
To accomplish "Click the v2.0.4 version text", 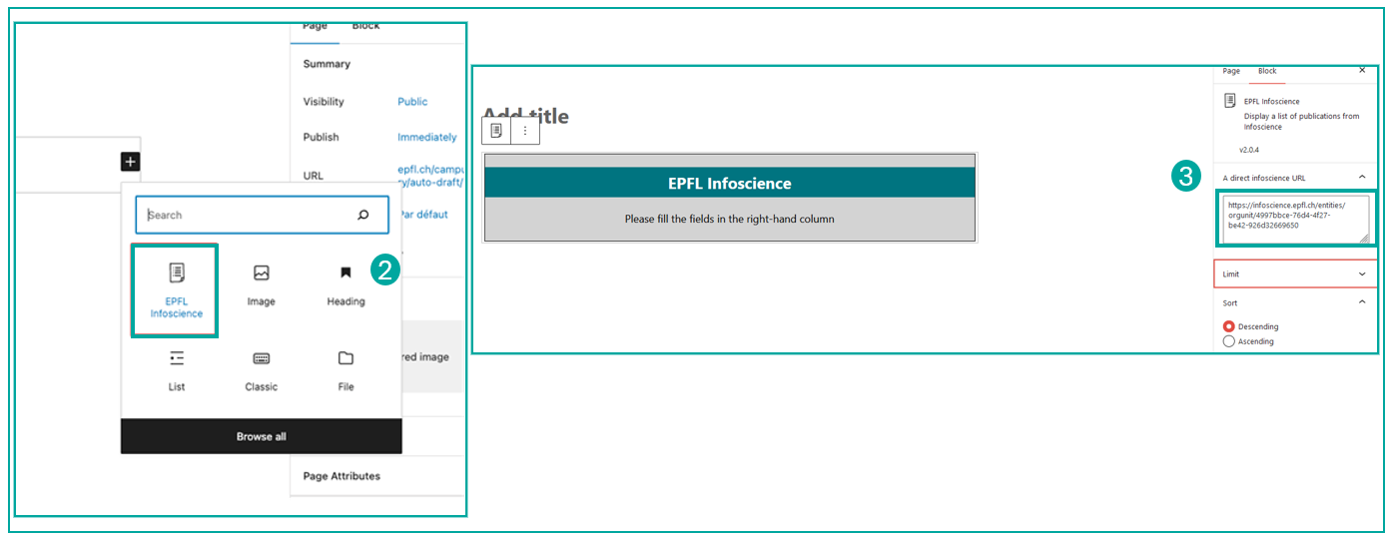I will (x=1250, y=150).
